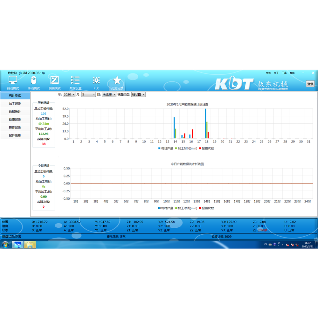This screenshot has height=318, width=318.
Task: Open file explorer in taskbar
Action: click(30, 245)
